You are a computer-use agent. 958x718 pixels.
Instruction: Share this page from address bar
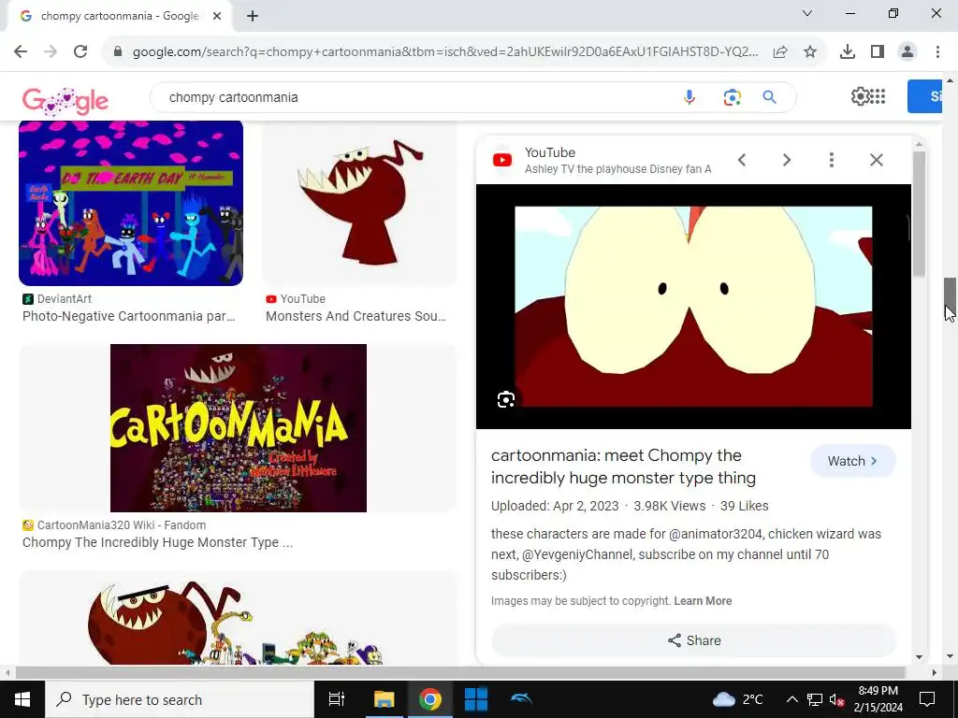tap(780, 52)
